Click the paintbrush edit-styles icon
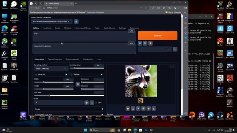 click(x=175, y=49)
